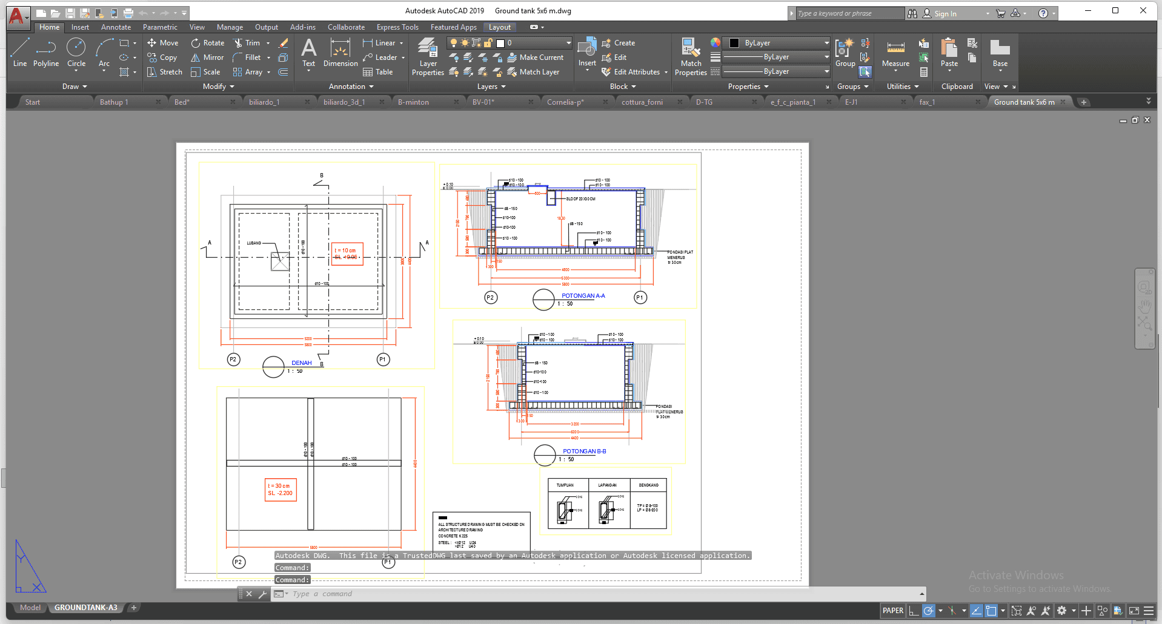Toggle Polar Tracking in status bar
Image resolution: width=1162 pixels, height=624 pixels.
tap(928, 611)
